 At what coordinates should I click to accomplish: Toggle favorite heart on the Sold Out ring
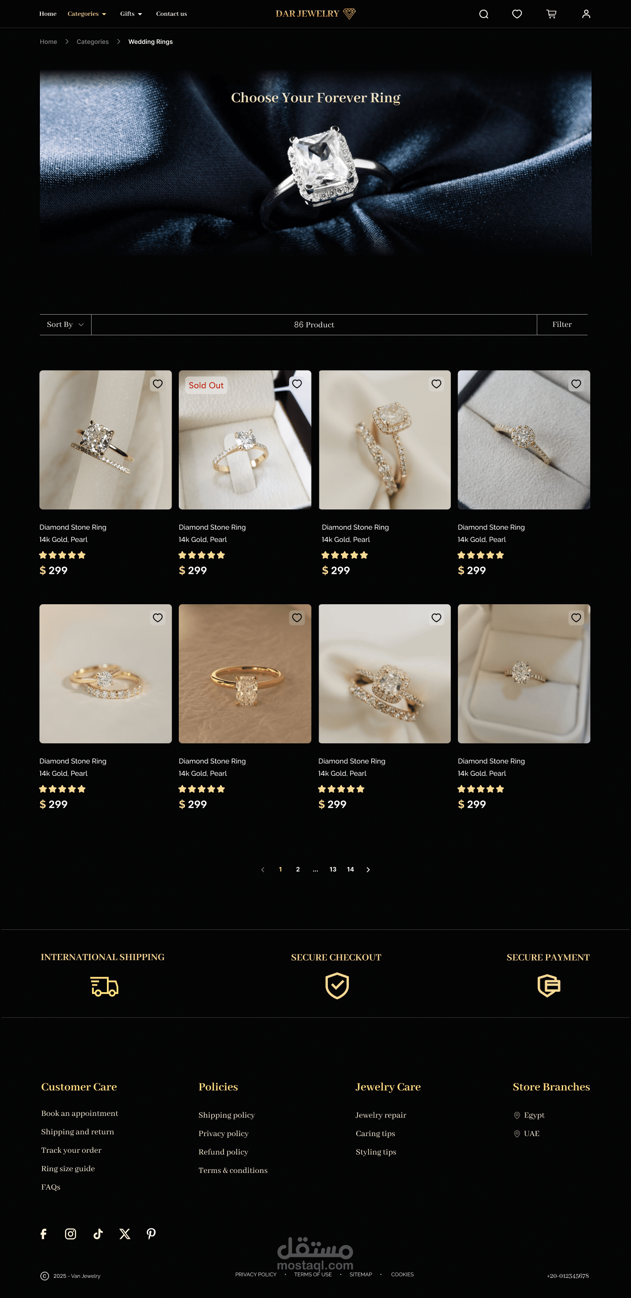tap(297, 384)
